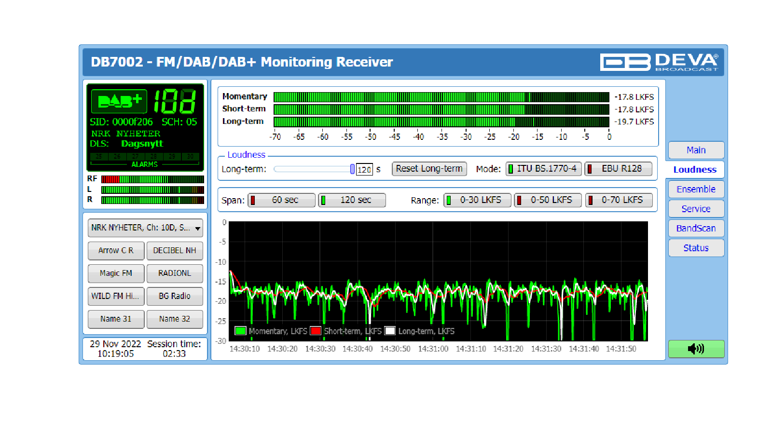Image resolution: width=772 pixels, height=434 pixels.
Task: Click the Long-term loudness meter bar
Action: 441,122
